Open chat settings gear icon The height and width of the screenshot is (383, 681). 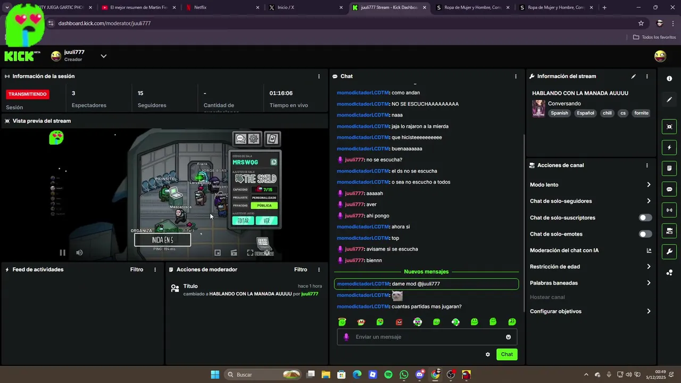coord(487,354)
